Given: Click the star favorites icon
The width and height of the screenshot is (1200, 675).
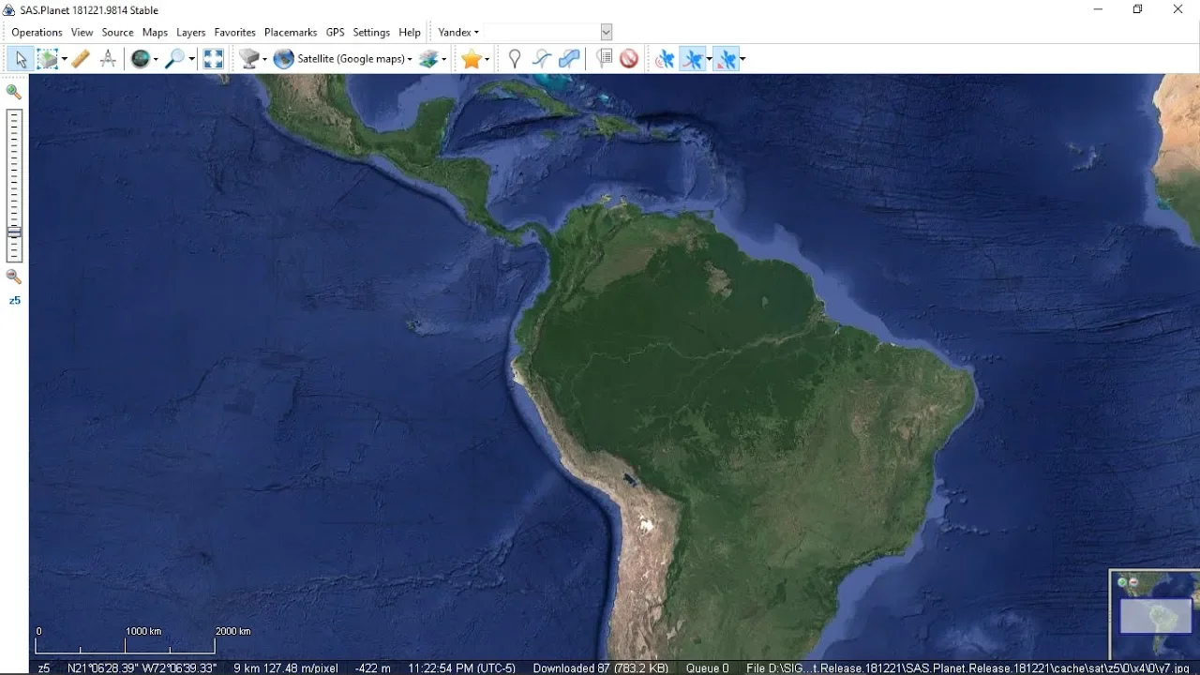Looking at the screenshot, I should 471,59.
